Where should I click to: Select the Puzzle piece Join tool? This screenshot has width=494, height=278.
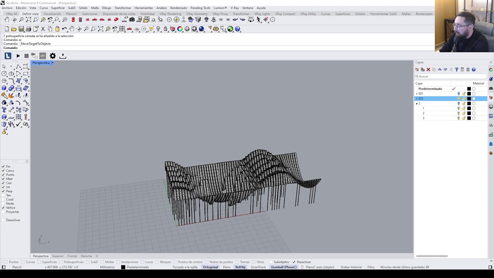click(4, 95)
